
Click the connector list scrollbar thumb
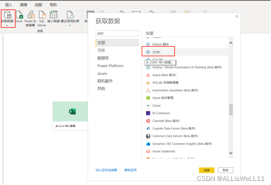(231, 109)
